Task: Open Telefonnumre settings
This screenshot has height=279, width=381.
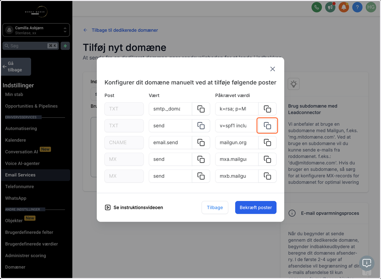Action: (x=19, y=186)
